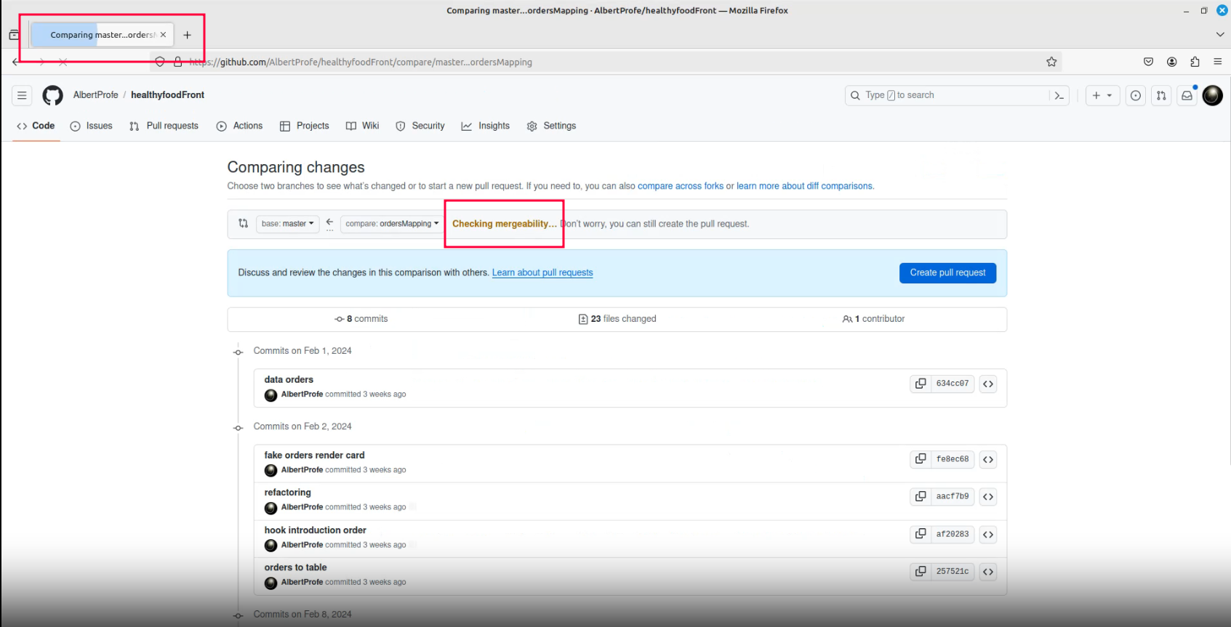Click the commit hash 257521c
The image size is (1231, 627).
click(x=952, y=572)
